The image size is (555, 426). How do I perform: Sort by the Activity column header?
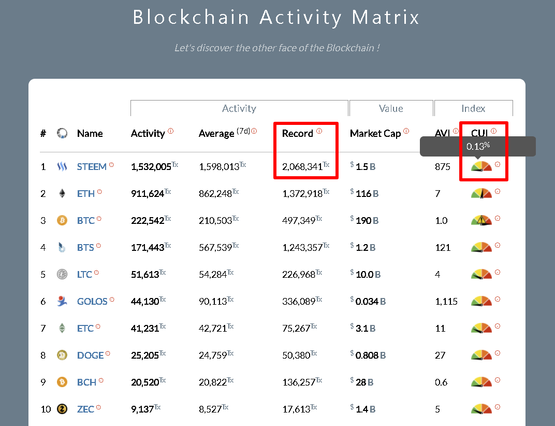(x=148, y=134)
